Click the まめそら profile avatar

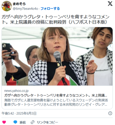point(7,6)
